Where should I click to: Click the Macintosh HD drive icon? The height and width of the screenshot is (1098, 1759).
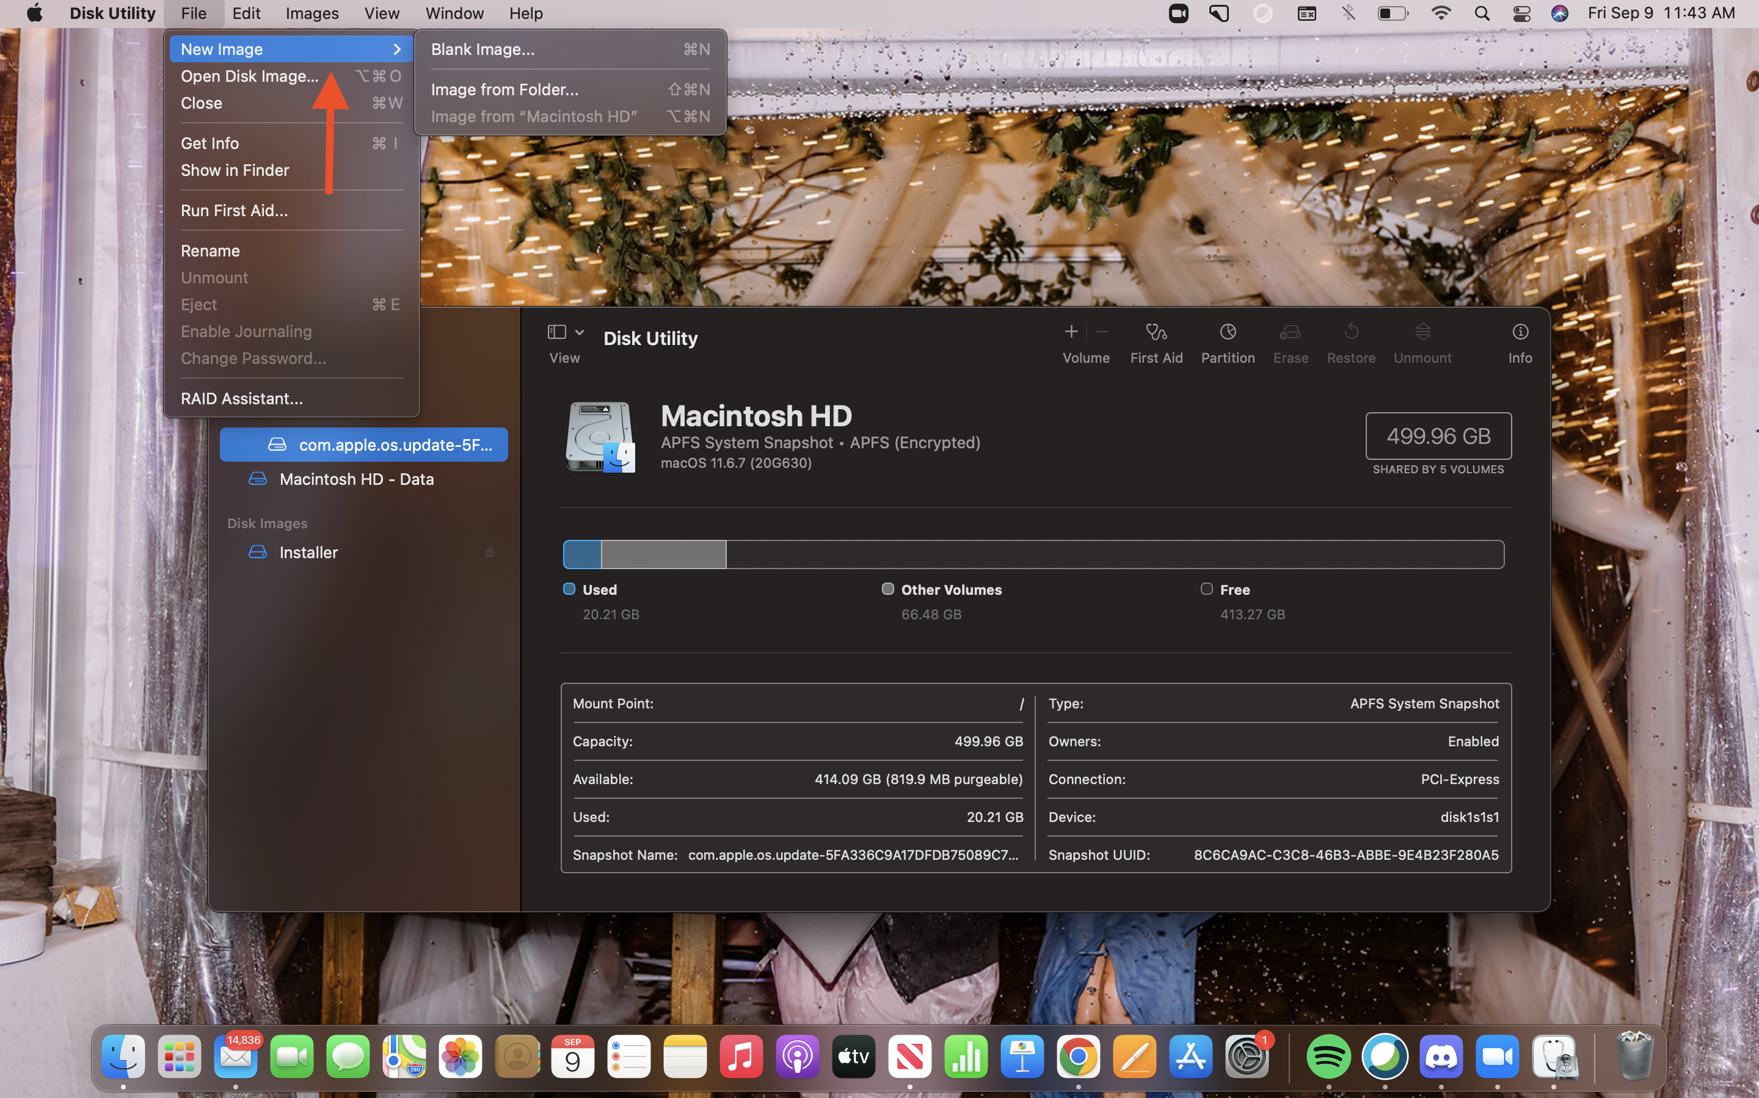coord(600,437)
